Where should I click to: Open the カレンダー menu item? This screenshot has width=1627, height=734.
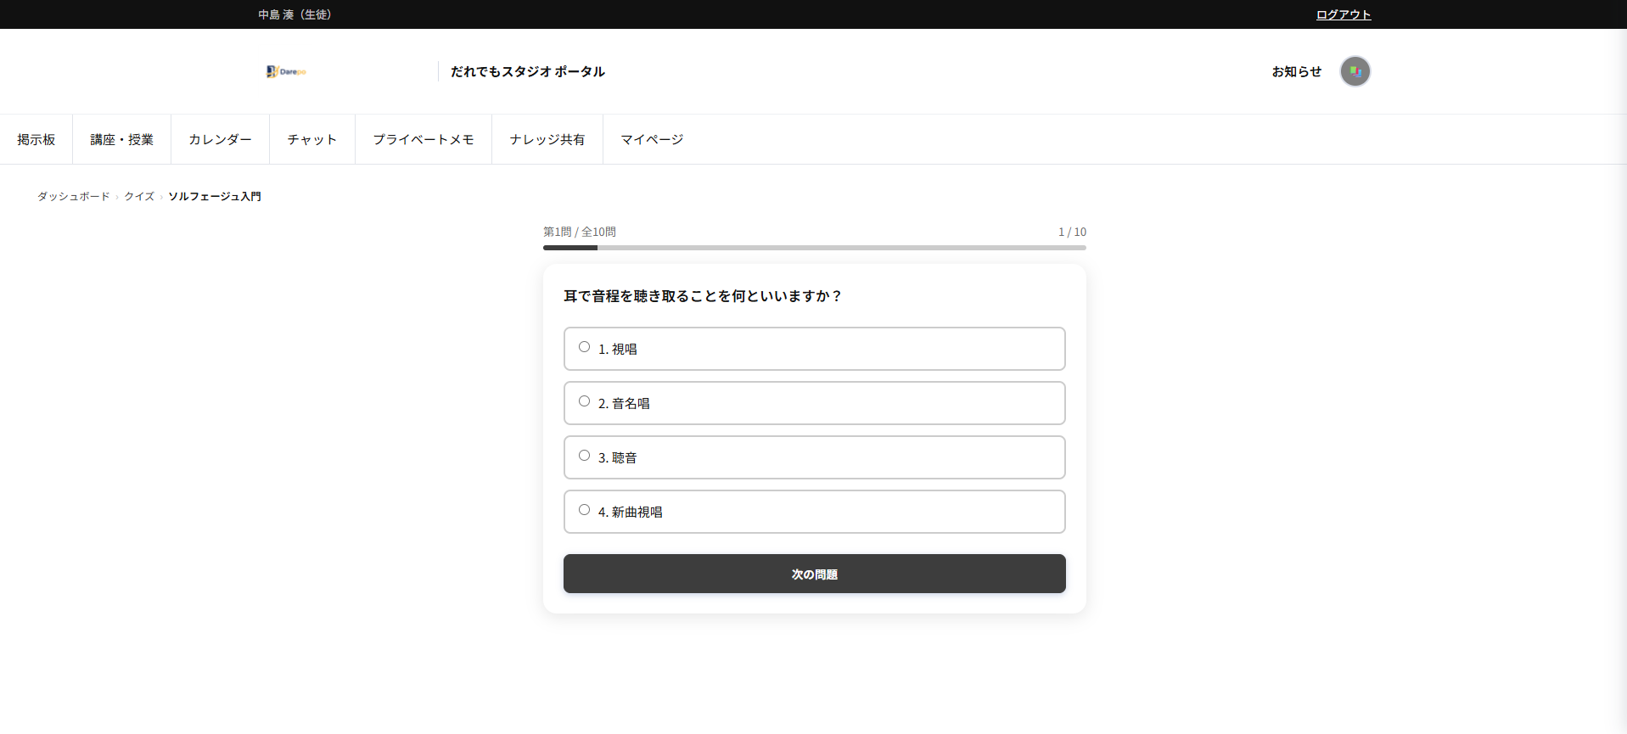point(221,139)
